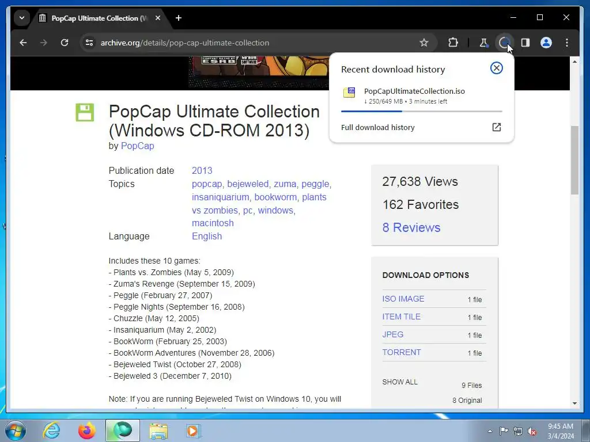
Task: Reload the archive.org page
Action: tap(65, 43)
